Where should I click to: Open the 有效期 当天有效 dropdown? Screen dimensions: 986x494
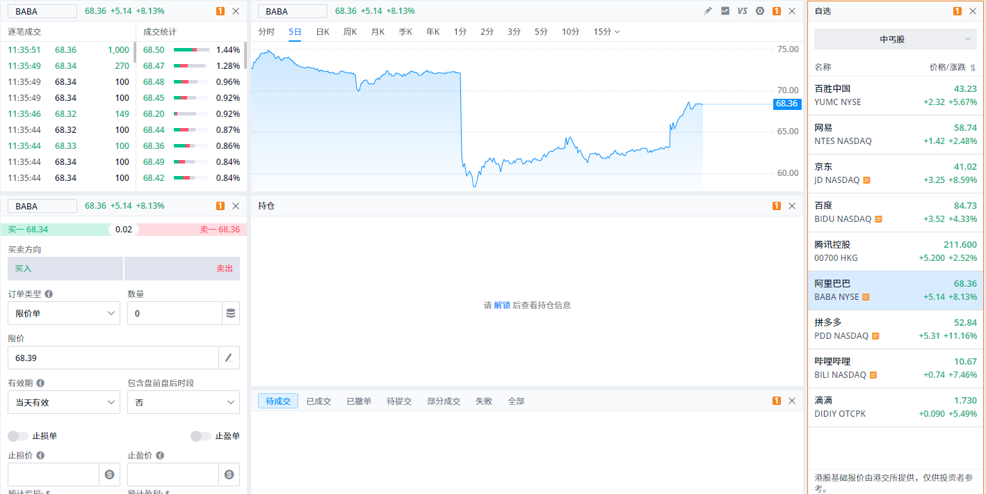coord(64,402)
